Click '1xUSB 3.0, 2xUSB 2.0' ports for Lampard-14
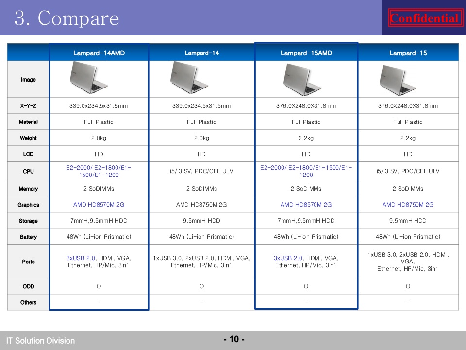466x350 pixels. (x=201, y=262)
